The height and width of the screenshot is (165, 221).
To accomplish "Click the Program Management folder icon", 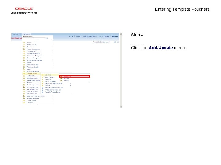I will [x=24, y=49].
